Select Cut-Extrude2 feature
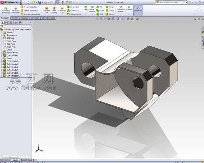204x163 pixels. (11, 61)
